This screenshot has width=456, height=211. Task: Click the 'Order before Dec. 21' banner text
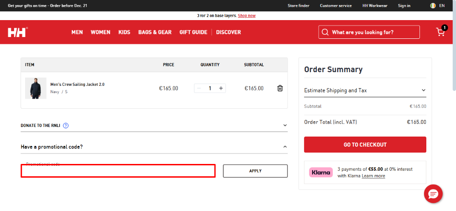pos(68,5)
